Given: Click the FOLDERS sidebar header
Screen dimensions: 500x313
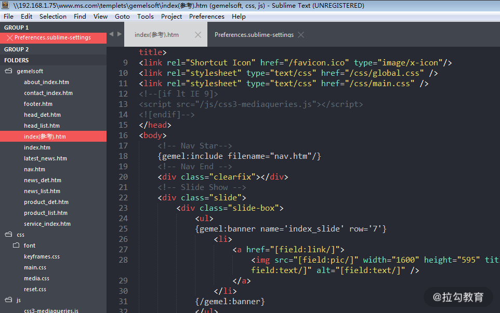Looking at the screenshot, I should 16,60.
